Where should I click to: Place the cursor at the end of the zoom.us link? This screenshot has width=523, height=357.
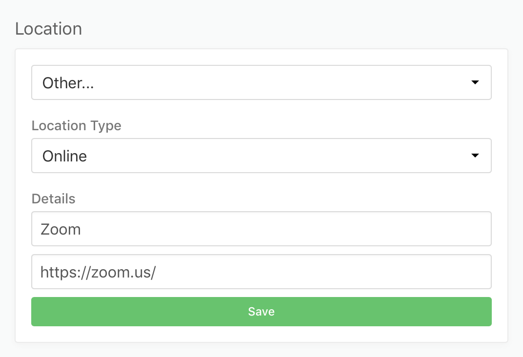pyautogui.click(x=156, y=272)
